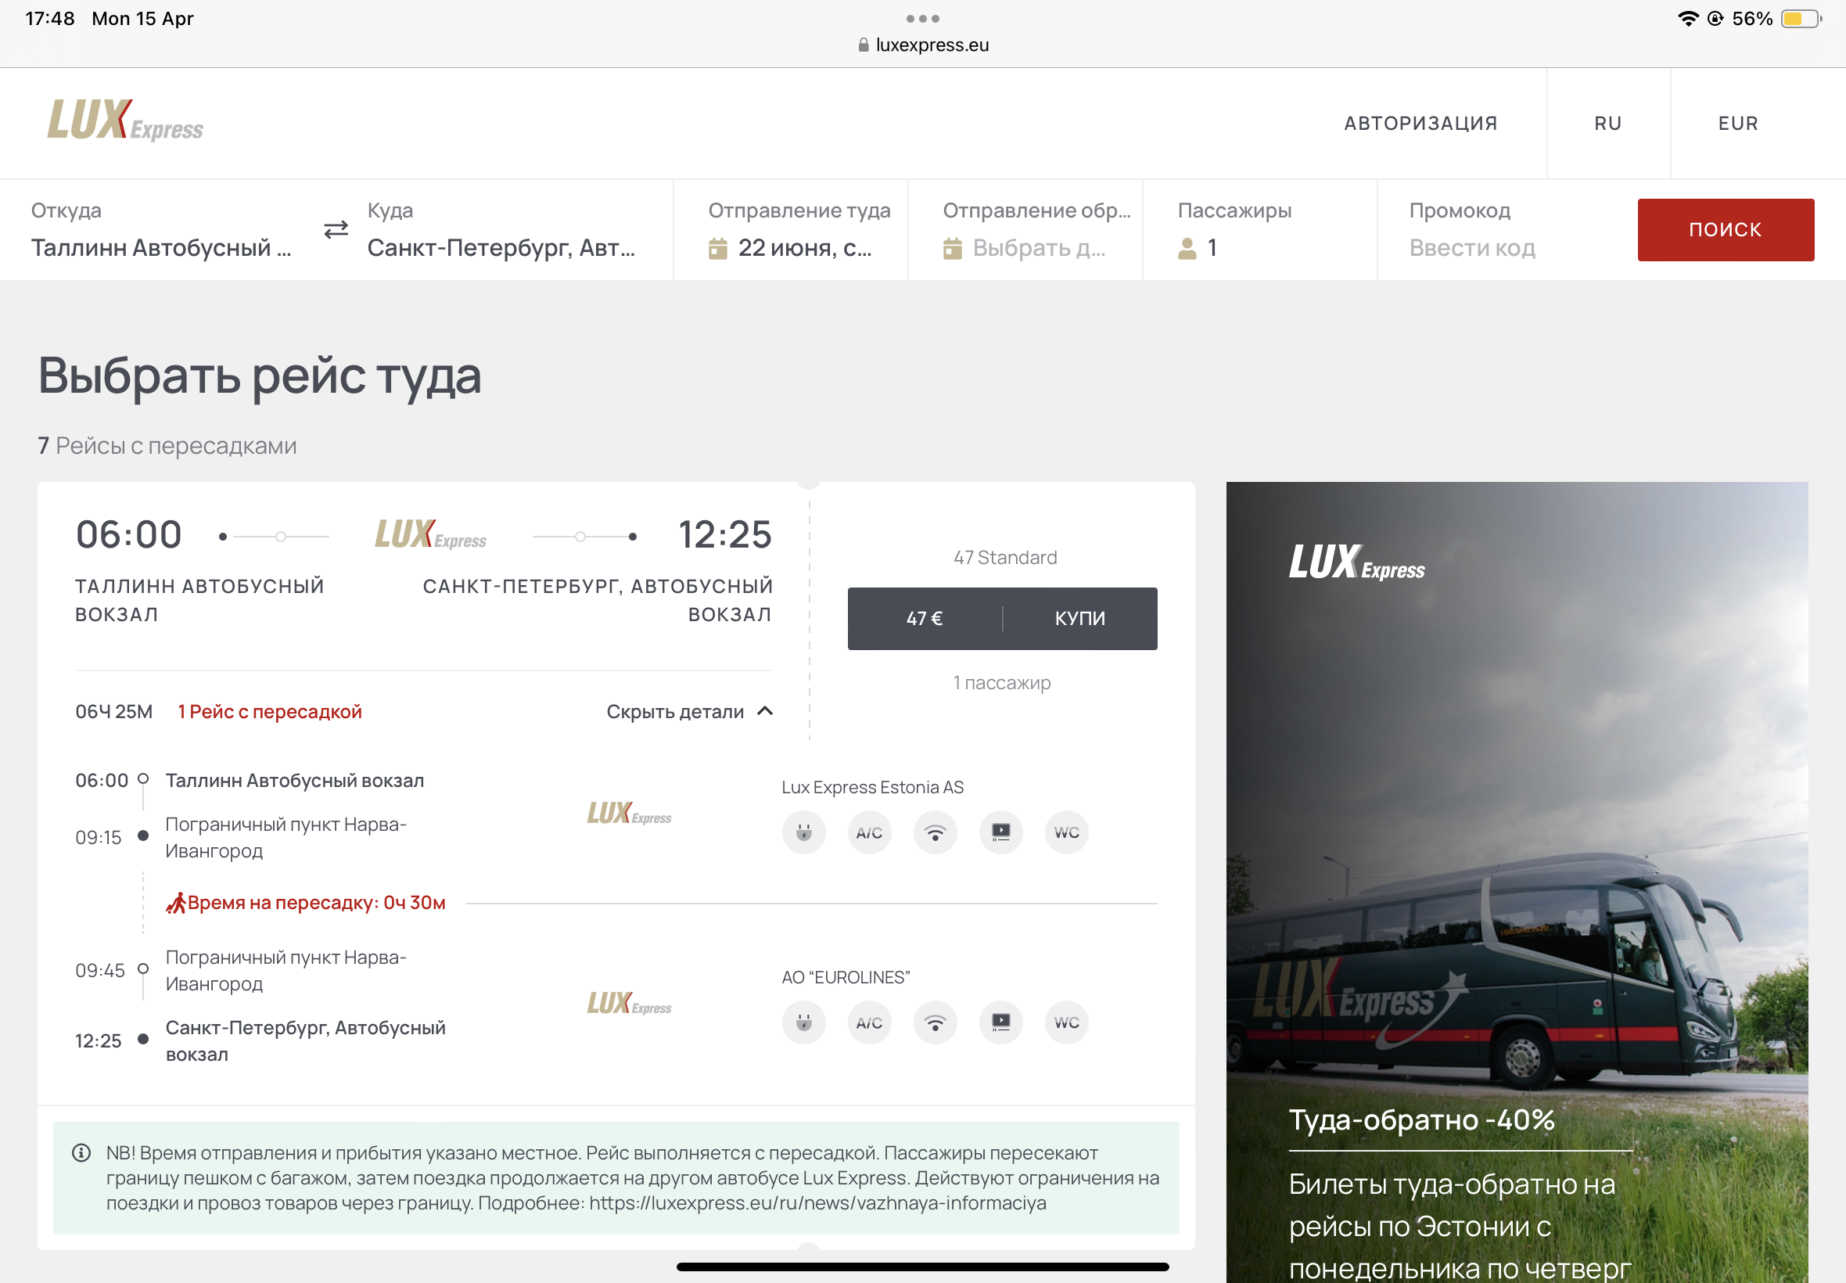Click the Wi-Fi icon for Lux Express Estonia AS
Screen dimensions: 1846x1283
[936, 833]
